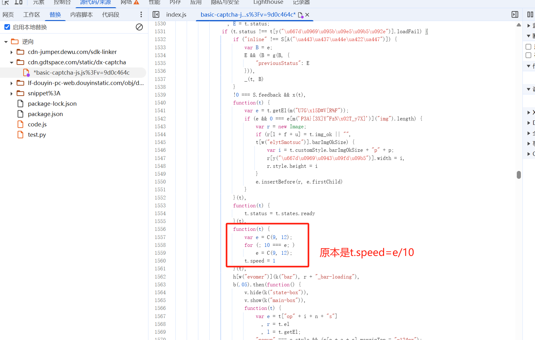Screen dimensions: 535x340
Task: Click the code.js file icon
Action: click(20, 124)
